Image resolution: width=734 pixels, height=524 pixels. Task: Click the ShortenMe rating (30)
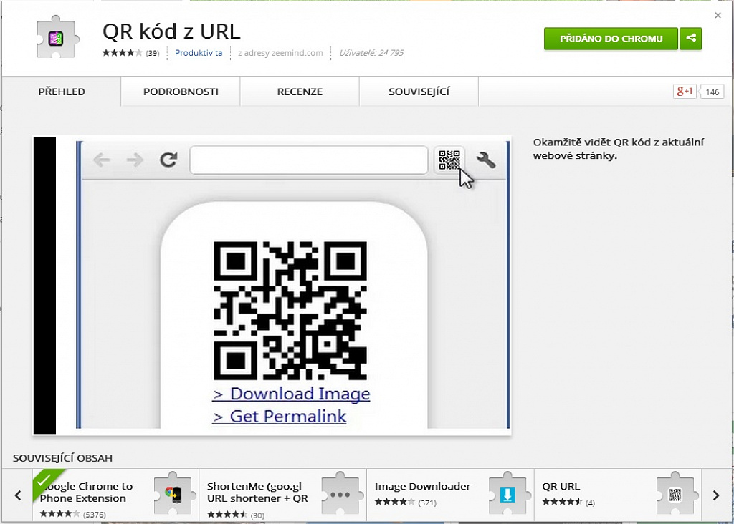click(x=236, y=515)
